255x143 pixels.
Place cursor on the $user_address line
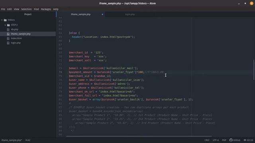pos(99,84)
